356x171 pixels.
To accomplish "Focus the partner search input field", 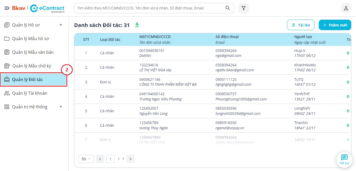I will (x=150, y=8).
